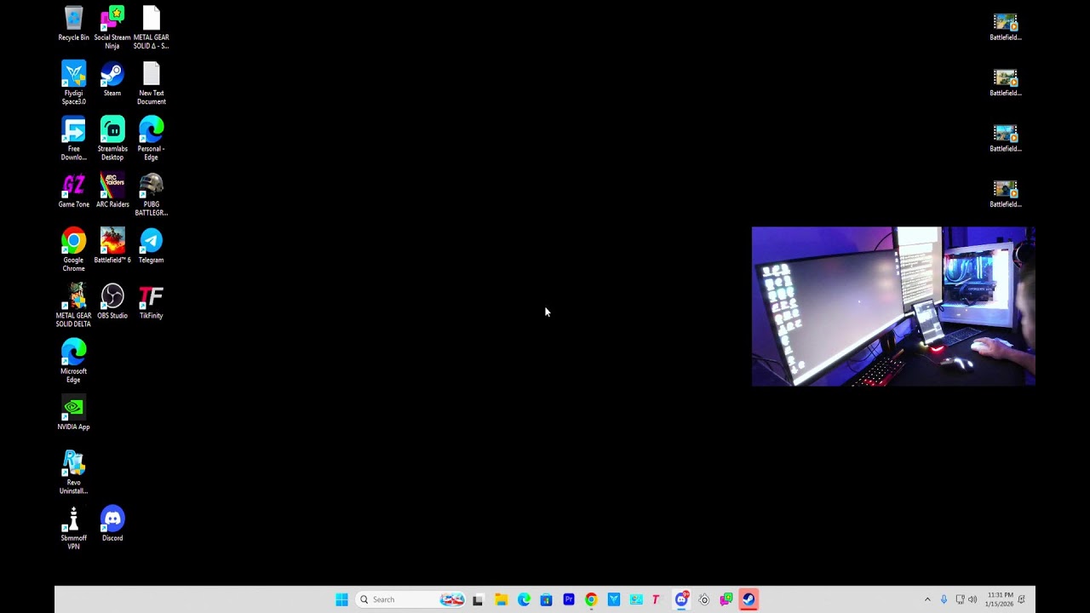Select the Discord desktop shortcut
The height and width of the screenshot is (613, 1090).
pos(112,524)
